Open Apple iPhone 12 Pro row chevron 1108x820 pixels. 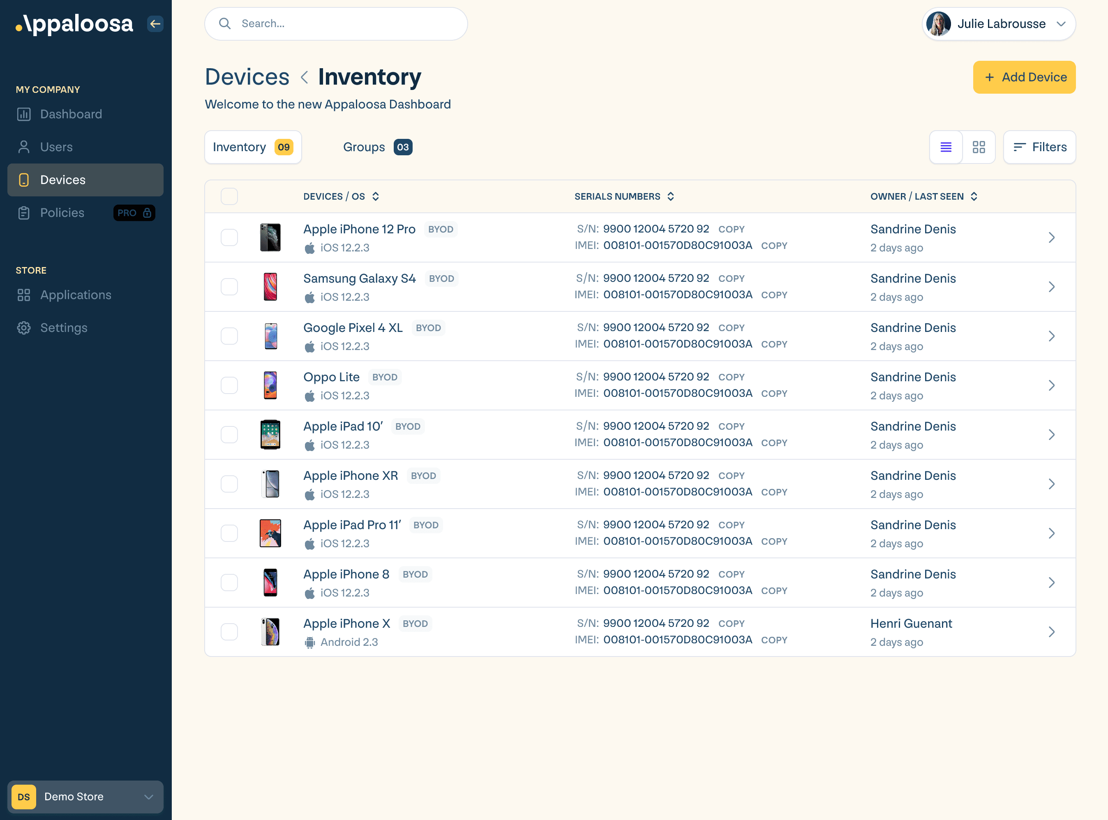[1052, 237]
